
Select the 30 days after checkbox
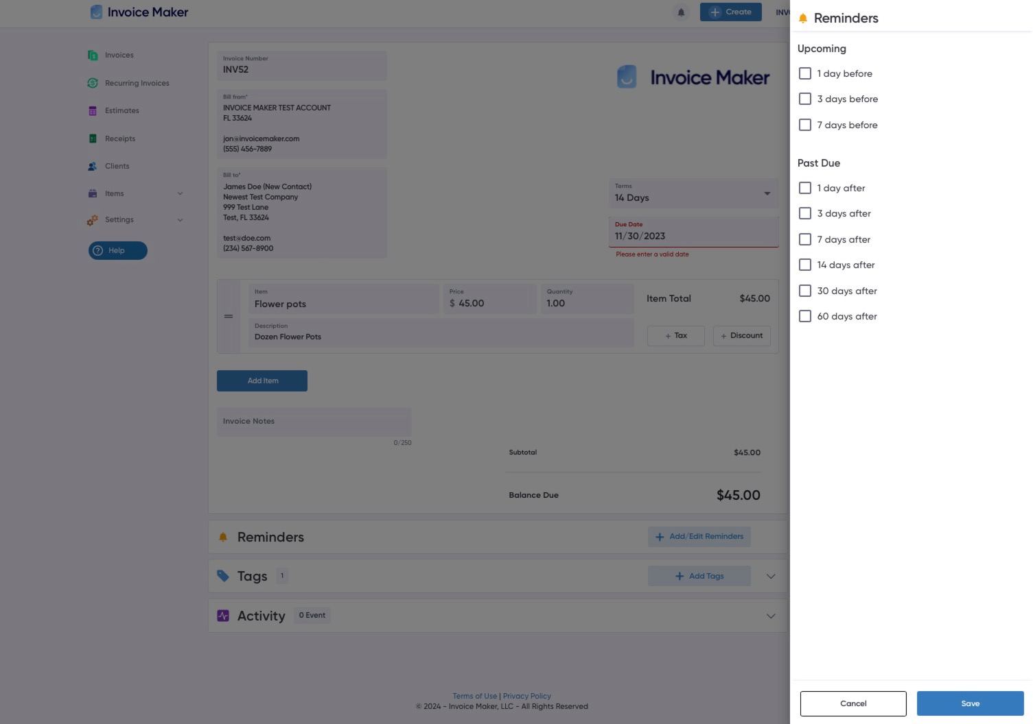pyautogui.click(x=805, y=291)
